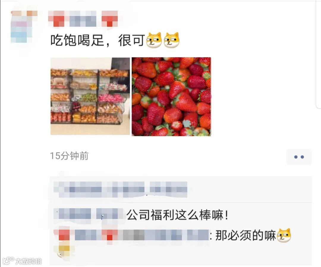The height and width of the screenshot is (267, 321).
Task: Click the blurred likes name list row
Action: coord(120,189)
